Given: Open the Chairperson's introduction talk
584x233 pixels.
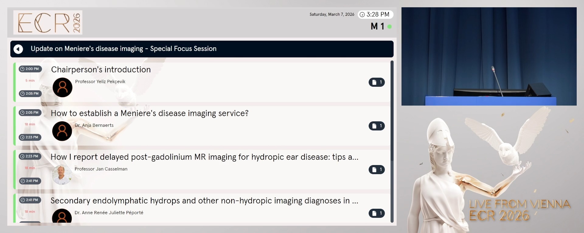Looking at the screenshot, I should tap(202, 82).
